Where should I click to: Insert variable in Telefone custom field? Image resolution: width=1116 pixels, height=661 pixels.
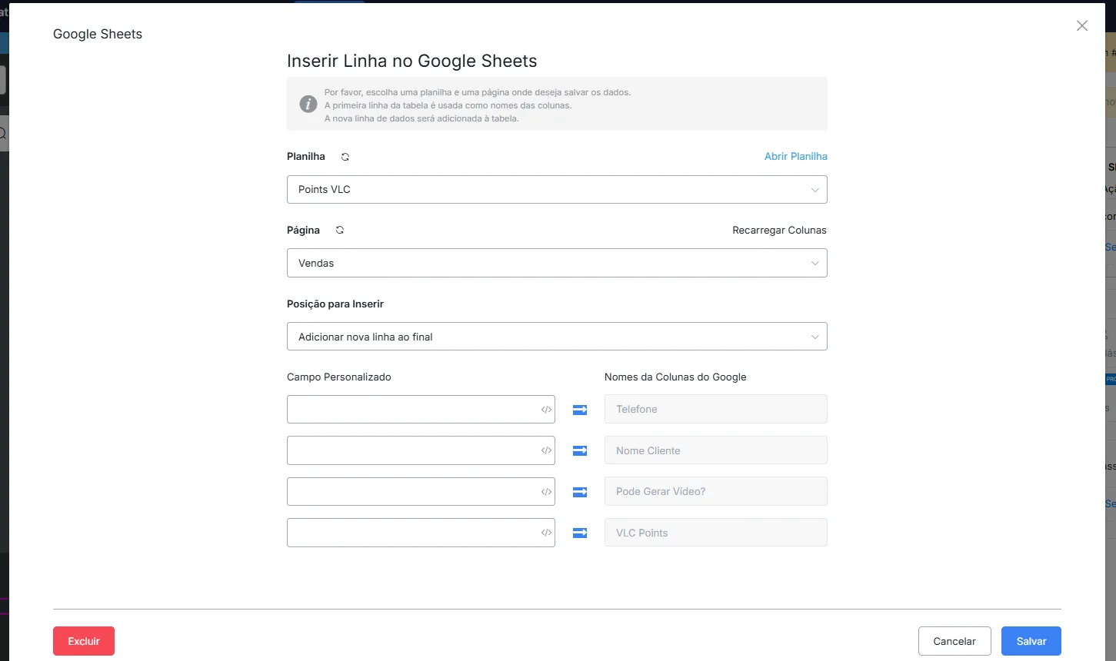click(546, 410)
